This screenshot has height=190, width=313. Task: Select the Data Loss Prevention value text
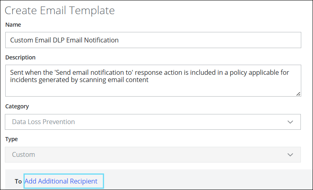click(43, 122)
